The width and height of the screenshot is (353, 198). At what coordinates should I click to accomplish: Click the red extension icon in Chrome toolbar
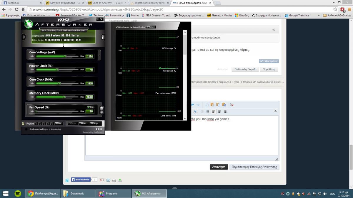[342, 9]
